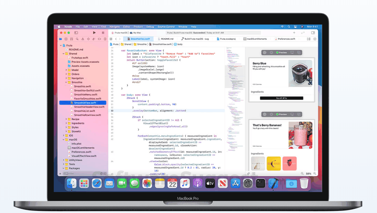Toggle the navigator sidebar
This screenshot has height=213, width=377.
(x=76, y=33)
